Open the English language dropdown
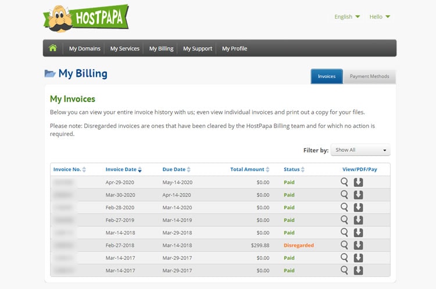 click(x=347, y=17)
